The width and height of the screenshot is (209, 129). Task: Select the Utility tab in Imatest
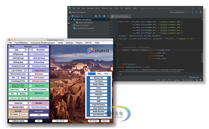[92, 74]
